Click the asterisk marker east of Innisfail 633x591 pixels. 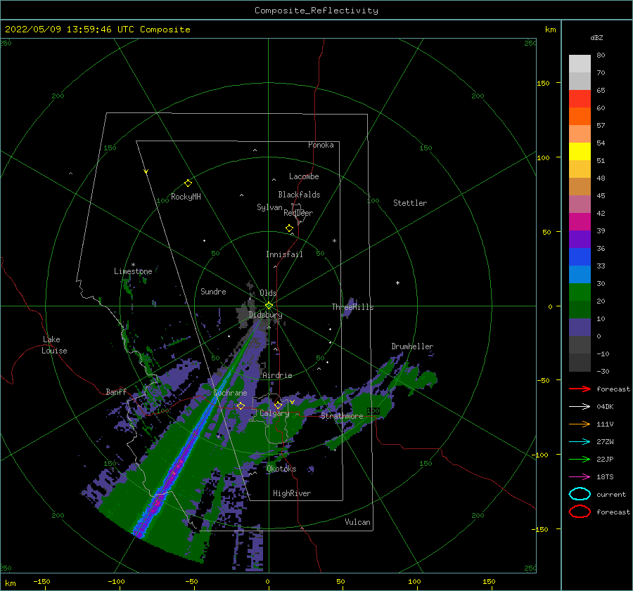[x=334, y=241]
